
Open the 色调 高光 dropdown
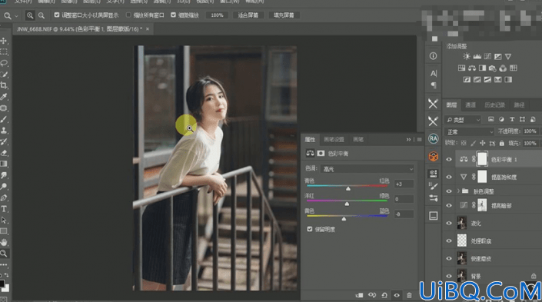pos(367,169)
